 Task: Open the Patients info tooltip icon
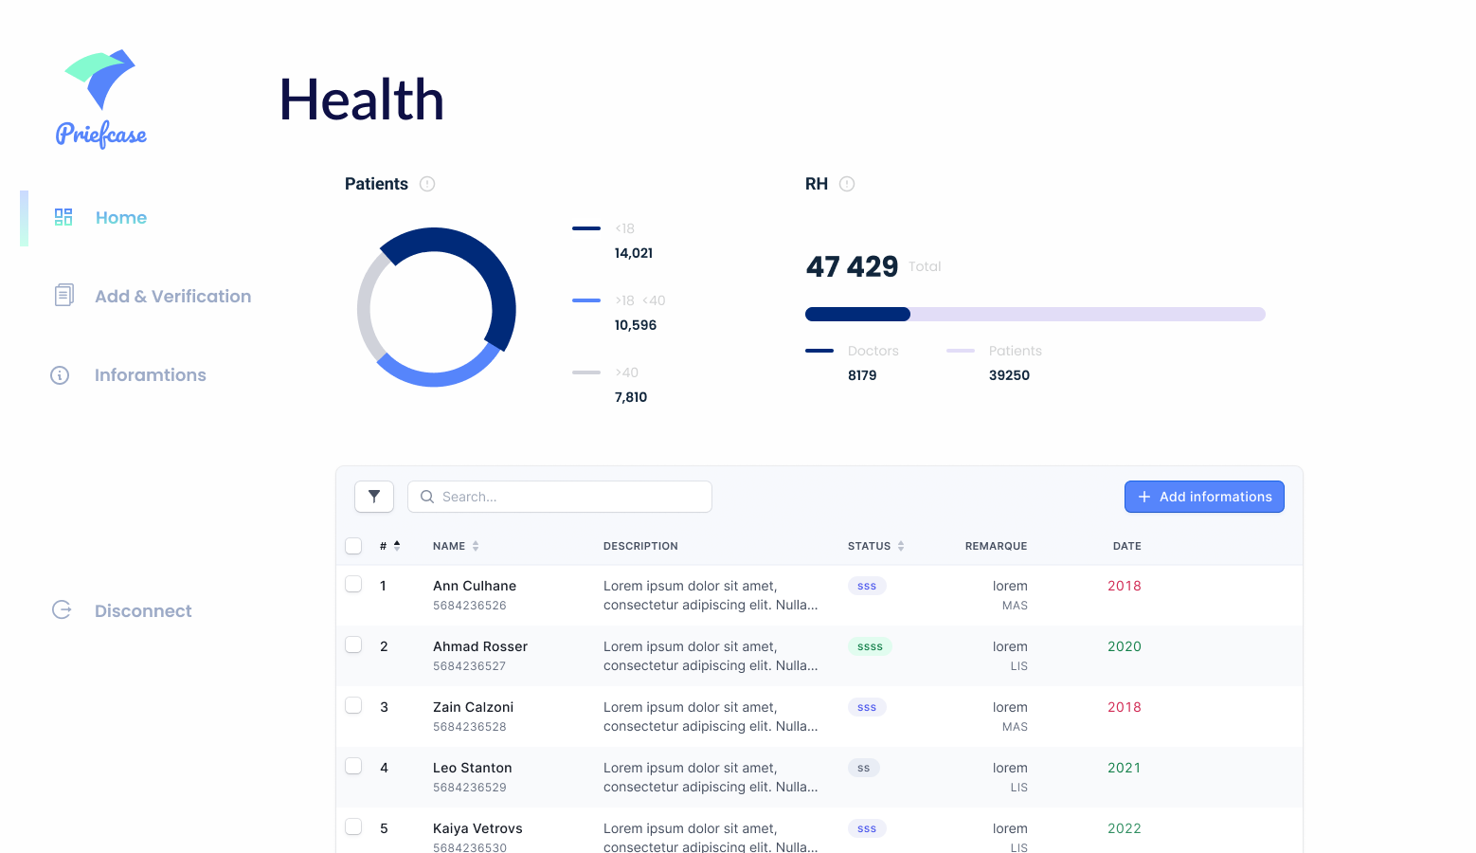pos(427,184)
